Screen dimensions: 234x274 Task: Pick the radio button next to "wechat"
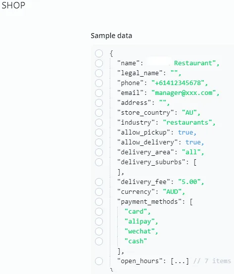pos(99,231)
